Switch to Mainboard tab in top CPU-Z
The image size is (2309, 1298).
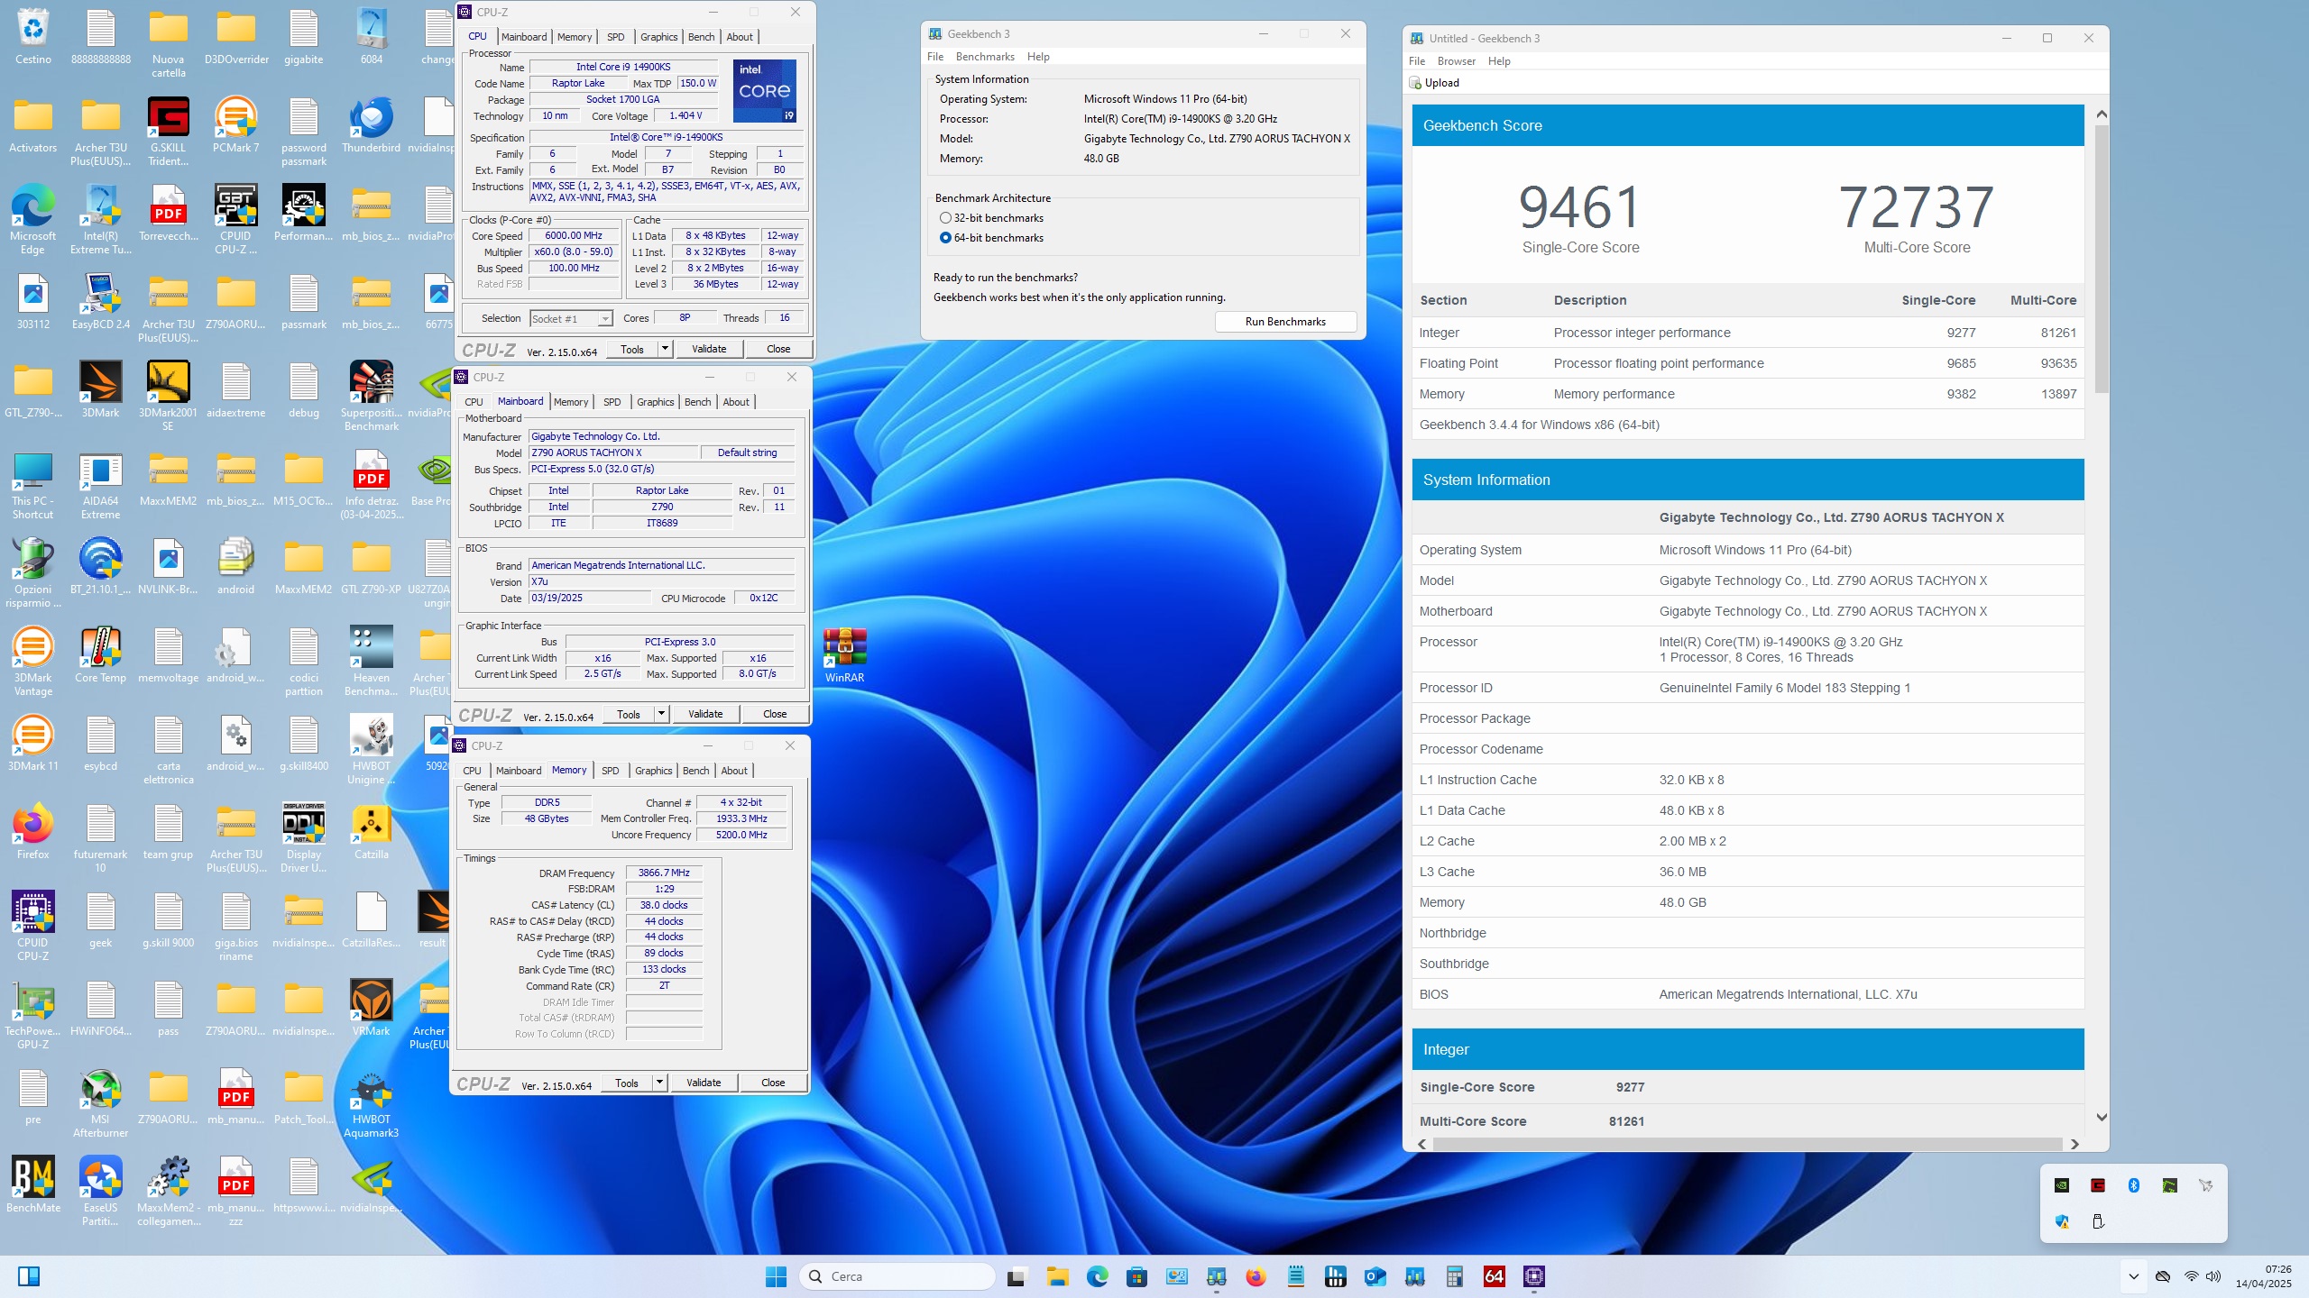pos(524,37)
